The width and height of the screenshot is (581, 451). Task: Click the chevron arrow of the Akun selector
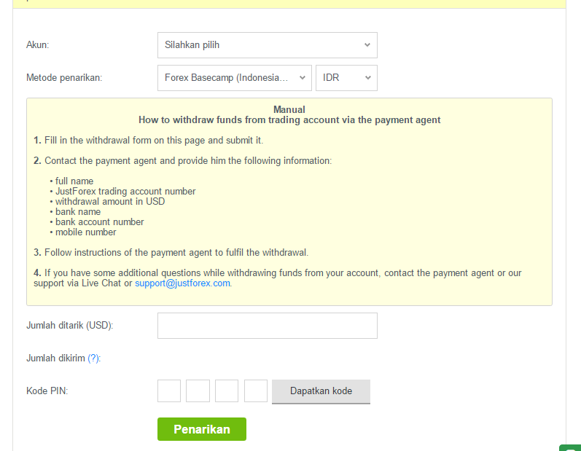coord(367,45)
